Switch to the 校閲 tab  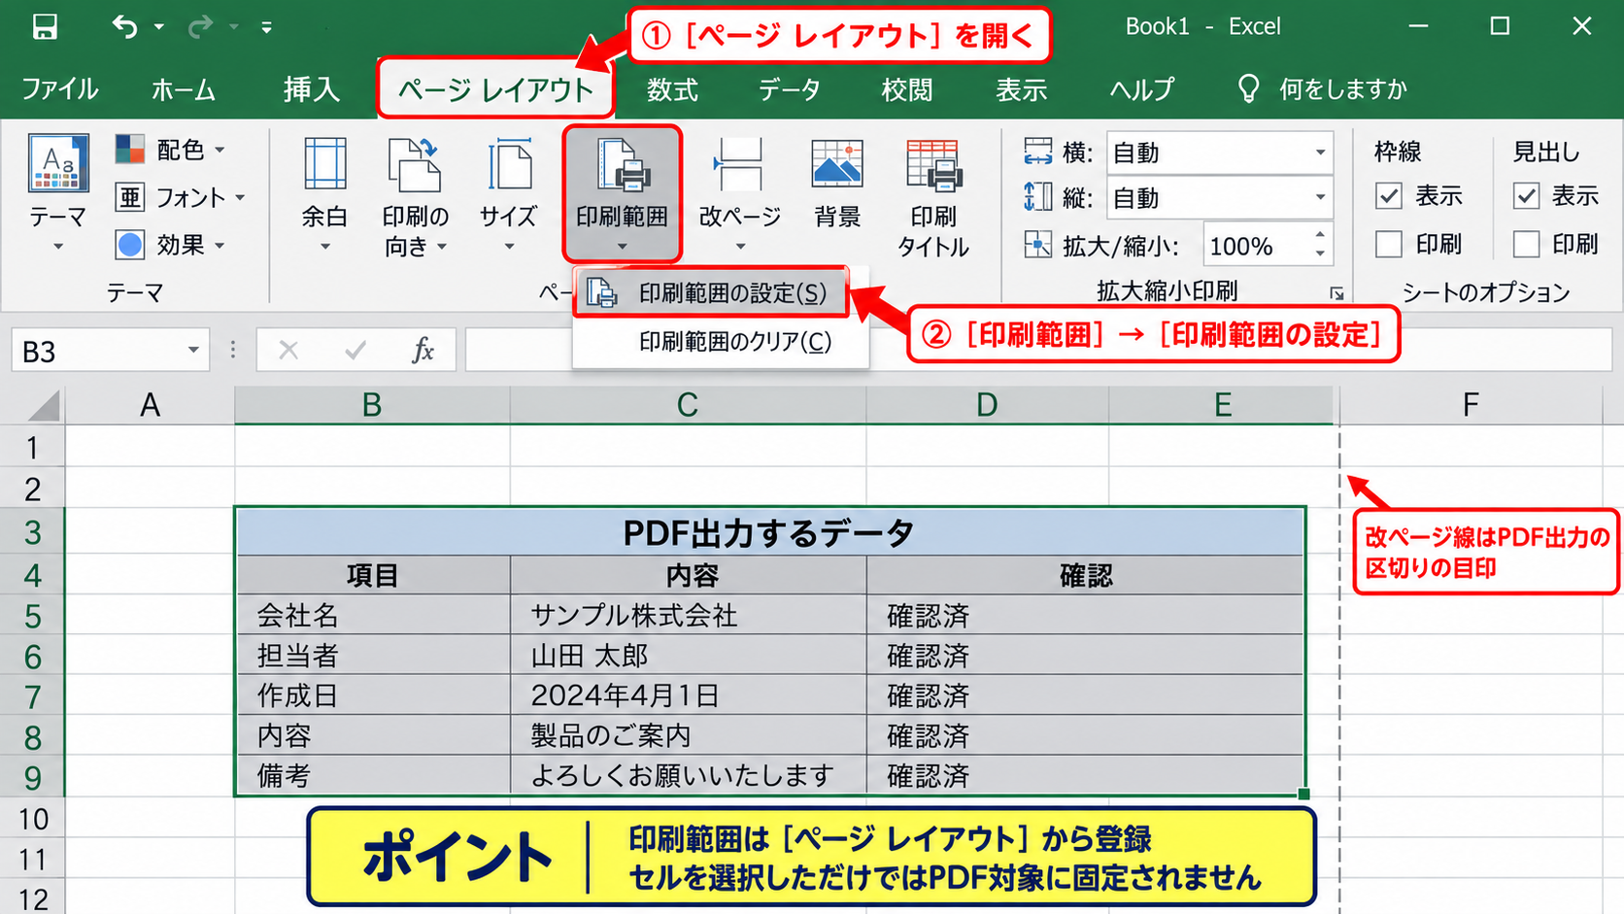(907, 89)
